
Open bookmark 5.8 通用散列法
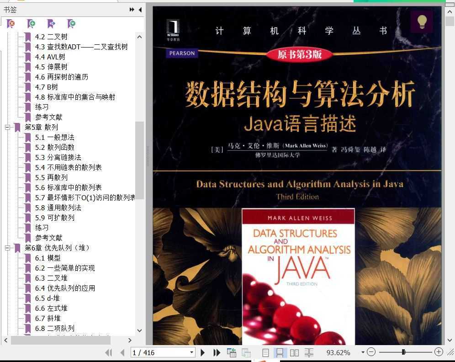pyautogui.click(x=58, y=208)
